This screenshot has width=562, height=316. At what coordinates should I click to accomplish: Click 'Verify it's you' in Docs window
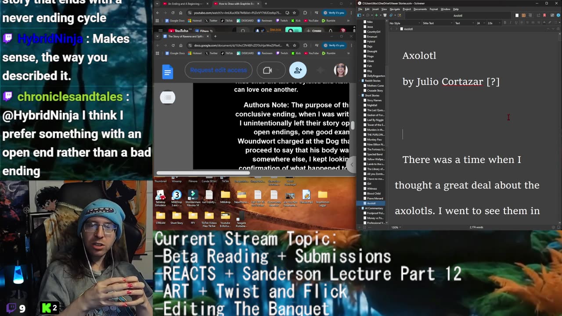pyautogui.click(x=334, y=45)
